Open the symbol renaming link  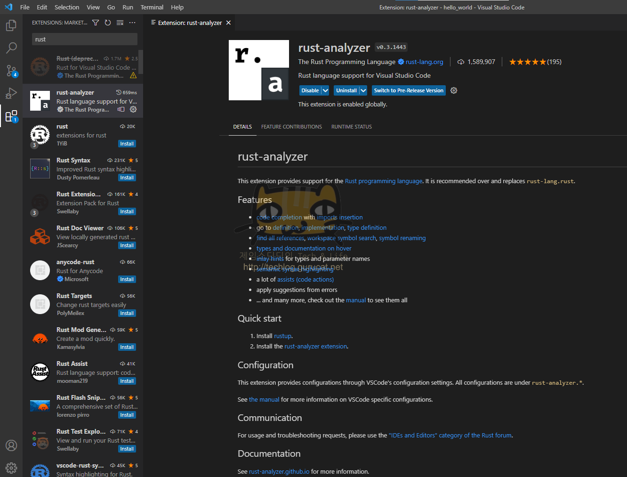[x=402, y=238]
